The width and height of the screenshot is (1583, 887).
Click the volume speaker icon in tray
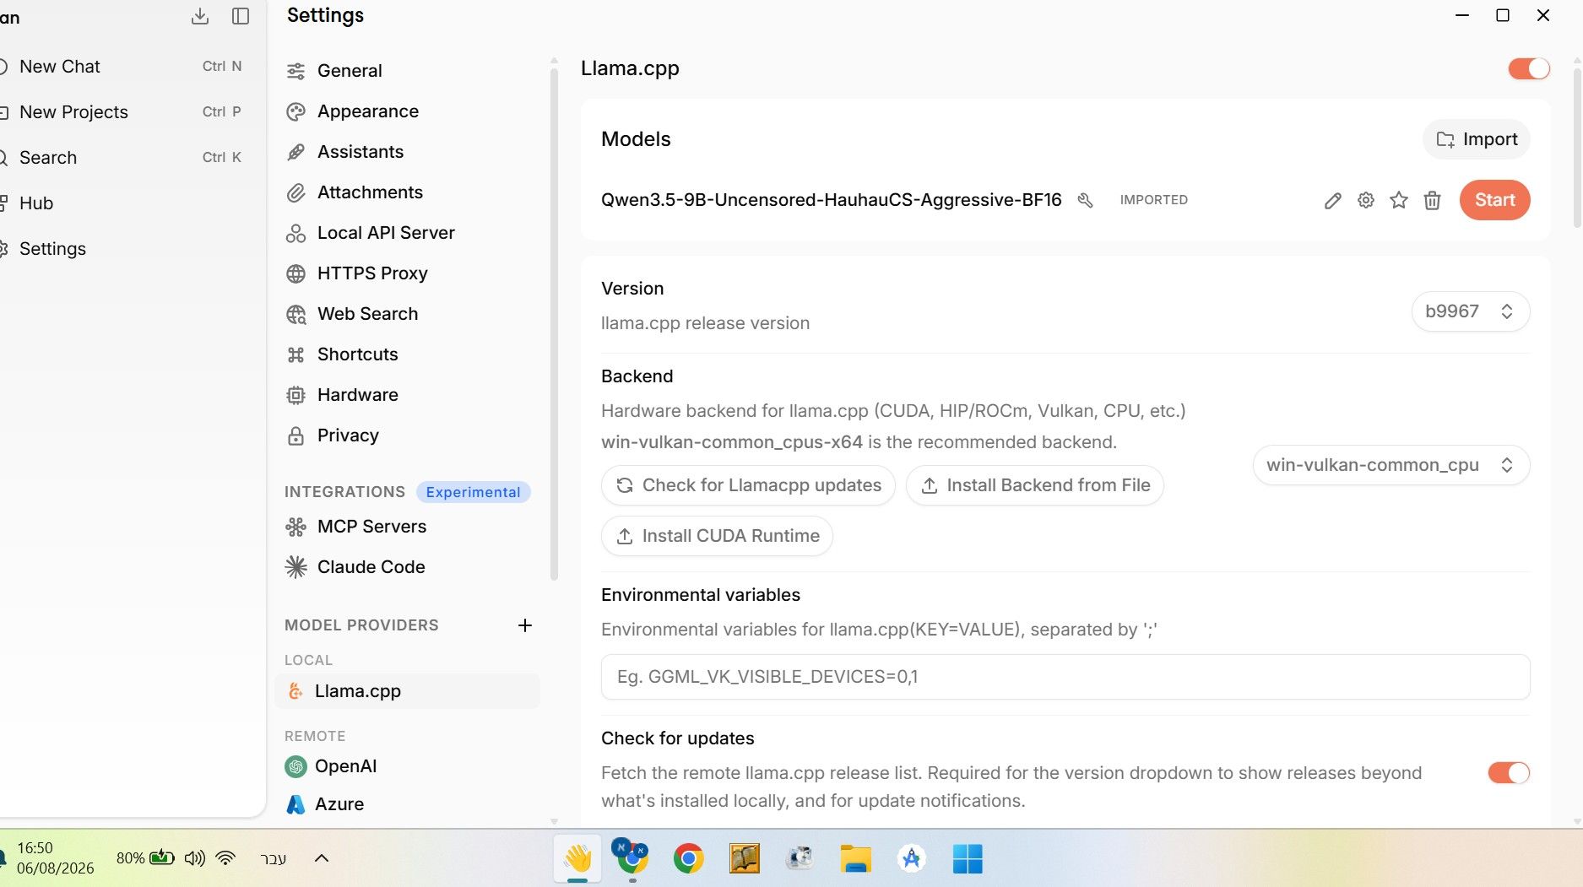195,858
